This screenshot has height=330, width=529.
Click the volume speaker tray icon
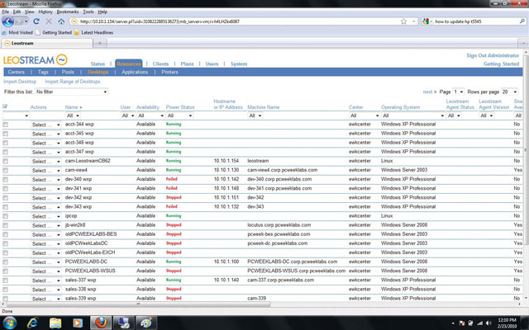[488, 323]
